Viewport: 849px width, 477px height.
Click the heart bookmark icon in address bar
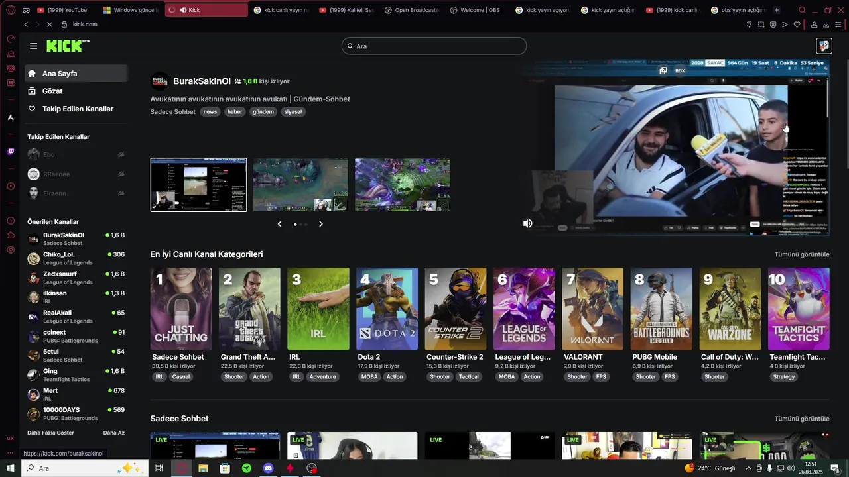click(797, 25)
